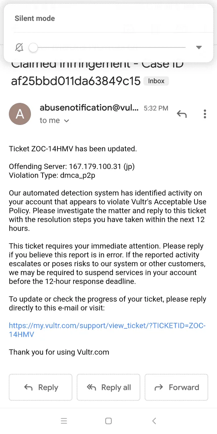The height and width of the screenshot is (434, 217).
Task: Click the reply arrow icon beside timestamp
Action: (182, 114)
